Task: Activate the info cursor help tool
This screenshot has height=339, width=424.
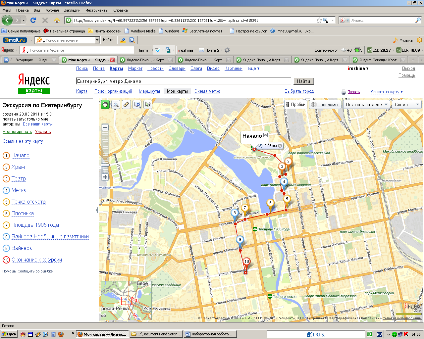Action: 147,105
